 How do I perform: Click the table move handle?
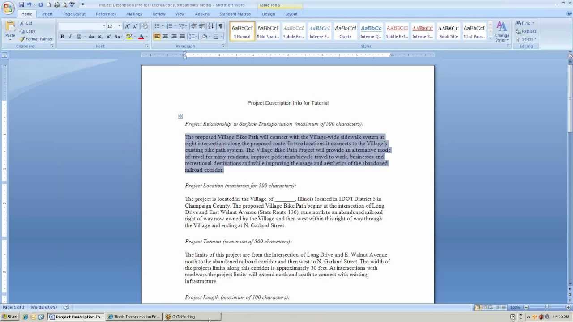[180, 116]
